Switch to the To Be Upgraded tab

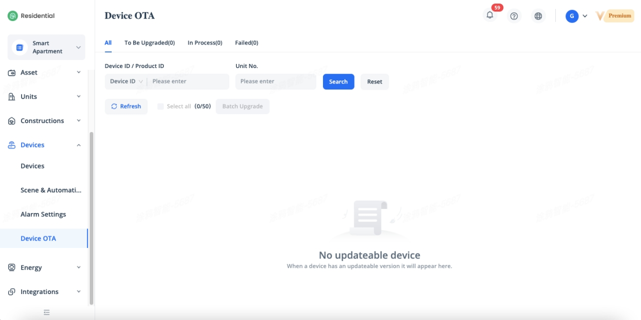coord(149,43)
